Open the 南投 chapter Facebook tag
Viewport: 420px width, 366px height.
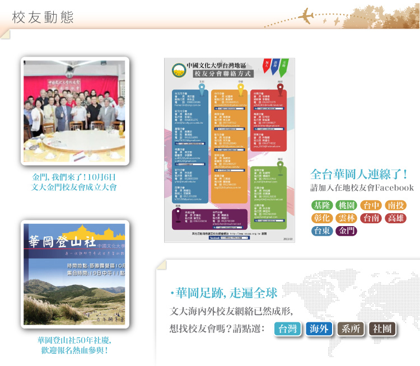click(396, 205)
